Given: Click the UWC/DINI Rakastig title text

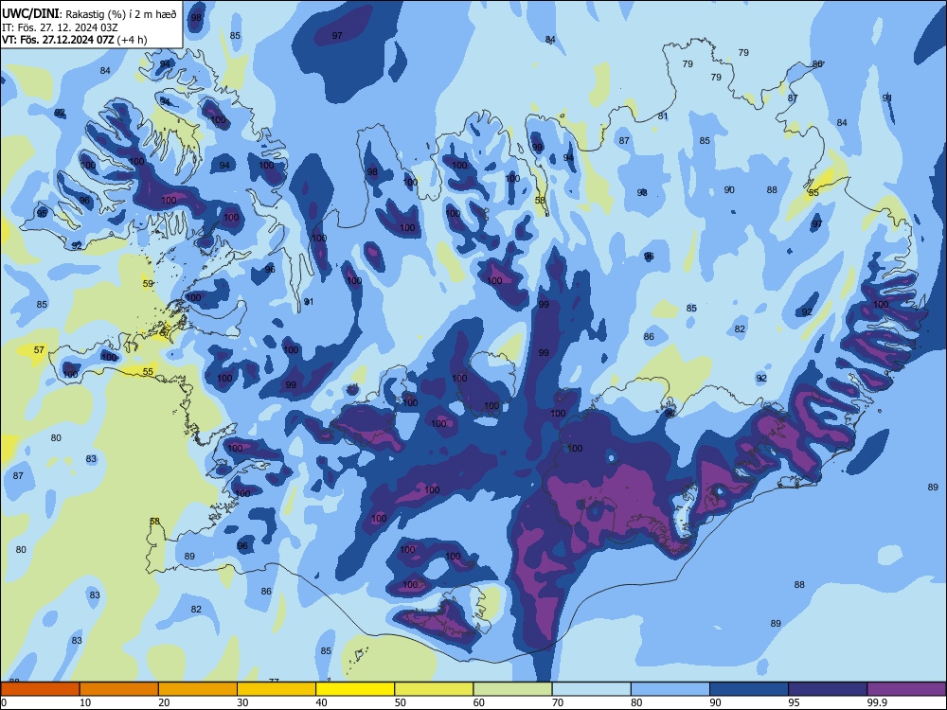Looking at the screenshot, I should point(89,14).
